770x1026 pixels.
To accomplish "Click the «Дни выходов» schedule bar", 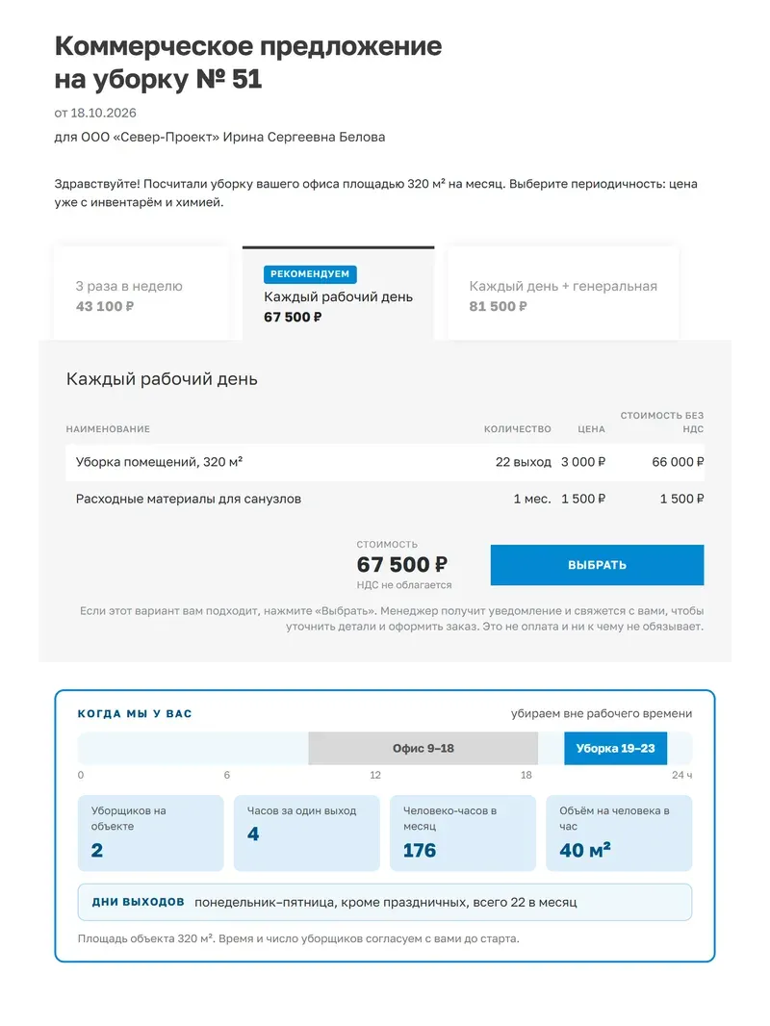I will coord(385,903).
